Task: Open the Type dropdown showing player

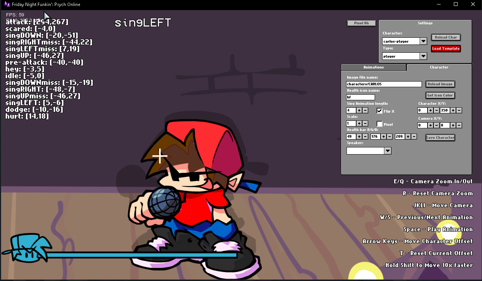Action: point(423,56)
